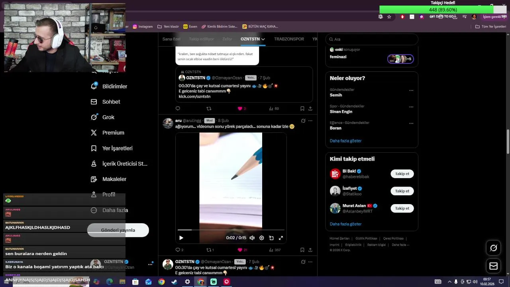Seek on the video progress bar
Screen dimensions: 510x287
coord(231,230)
